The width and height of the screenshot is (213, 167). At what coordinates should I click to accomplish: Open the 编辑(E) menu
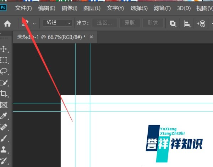[47, 8]
